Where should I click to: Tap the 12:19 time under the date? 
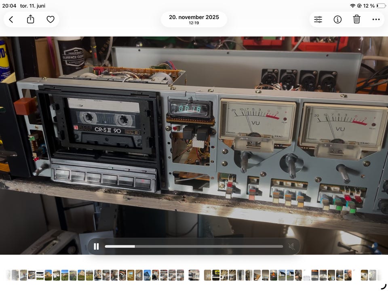194,23
